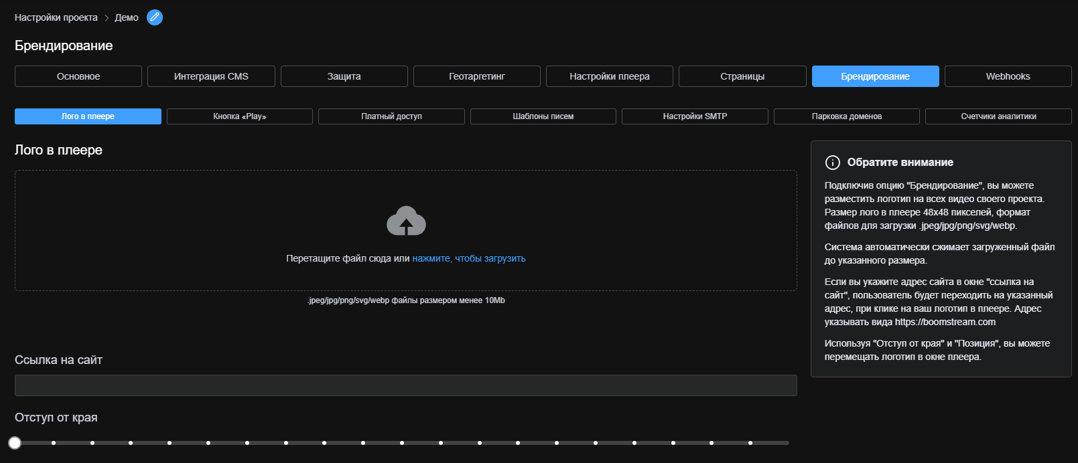Go to Настройки SMTP sub-tab

pos(695,116)
